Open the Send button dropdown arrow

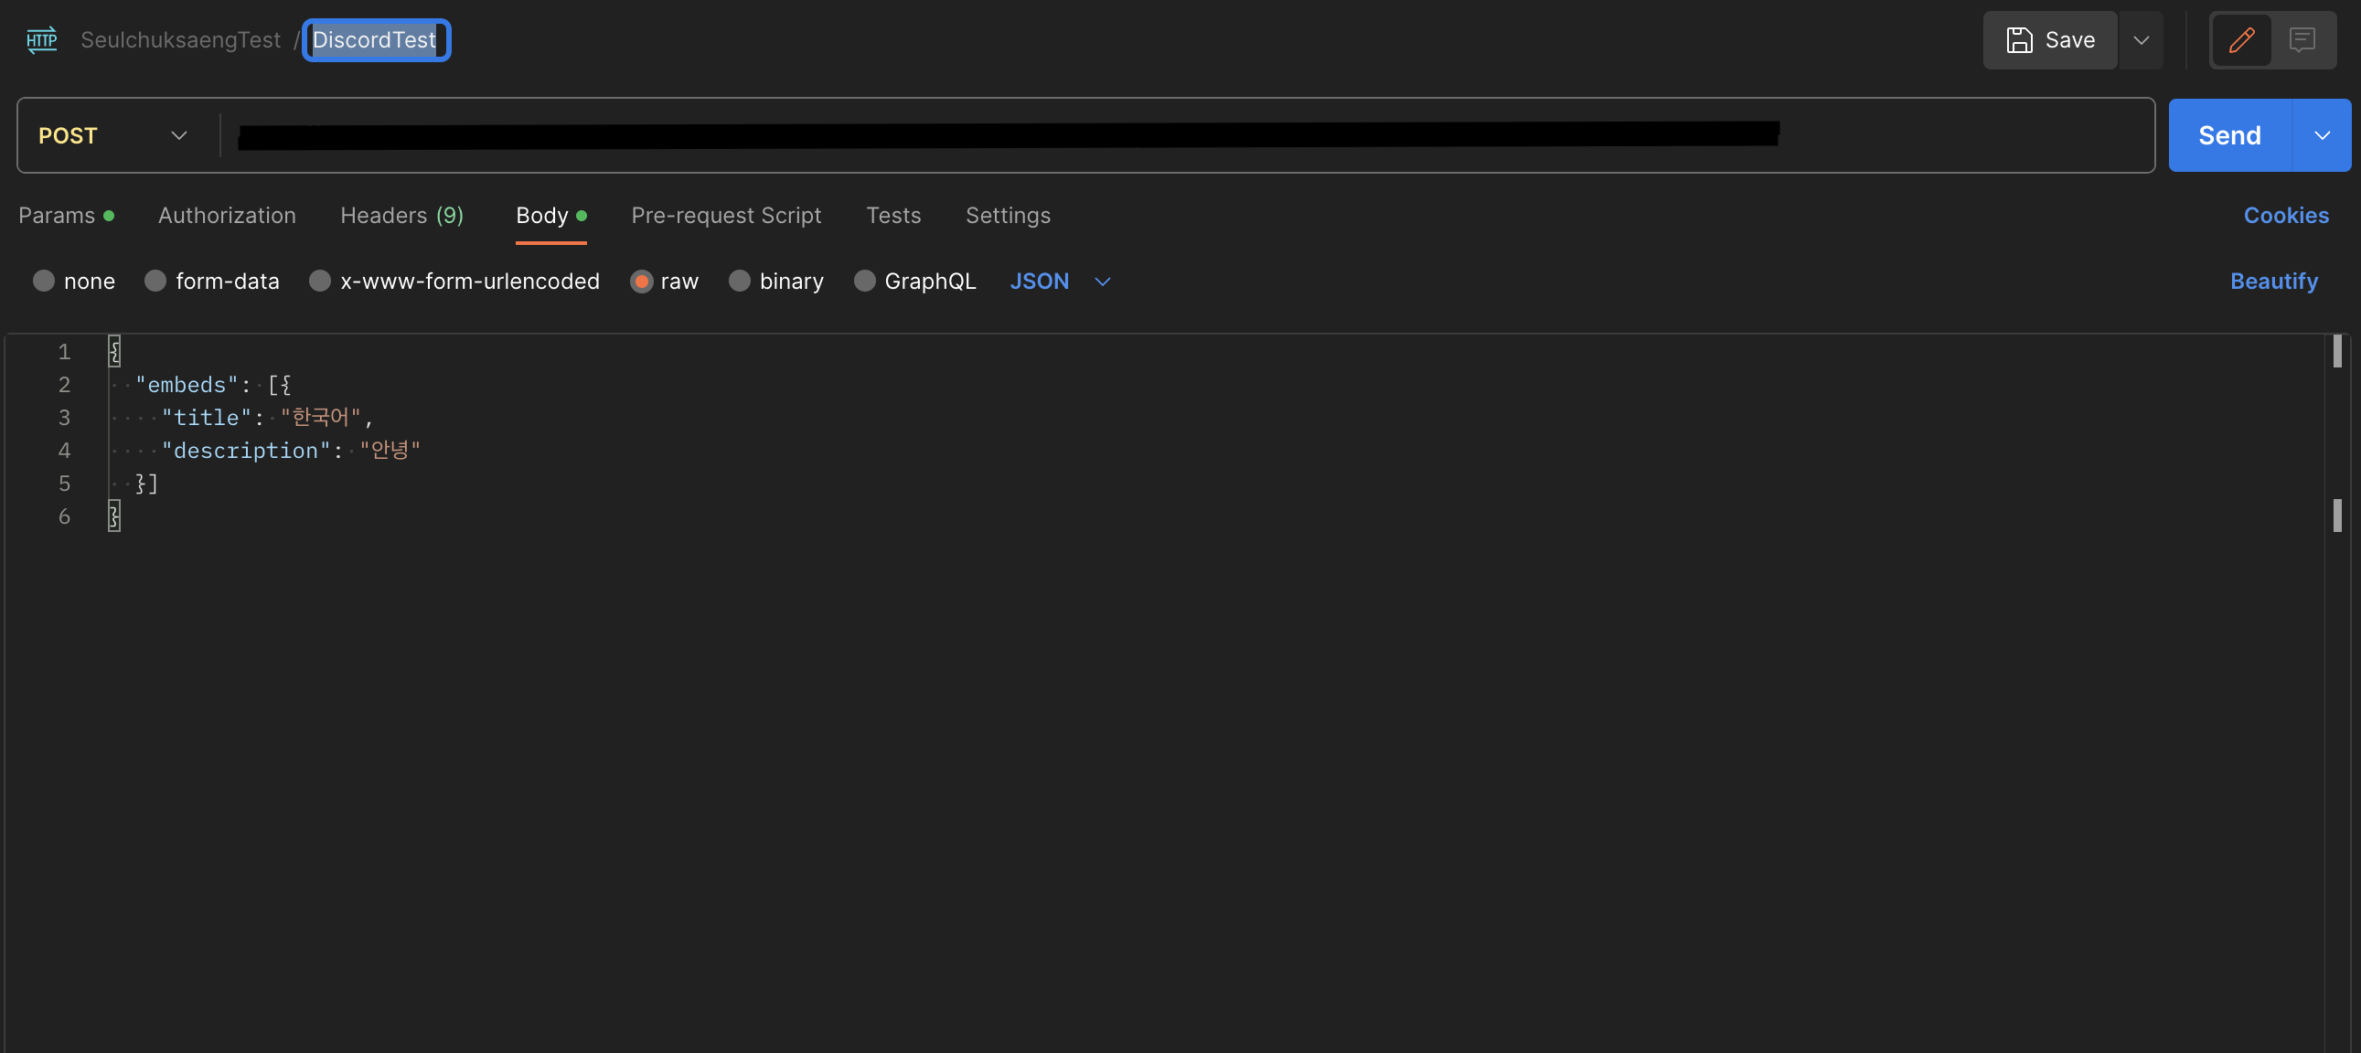click(x=2322, y=135)
